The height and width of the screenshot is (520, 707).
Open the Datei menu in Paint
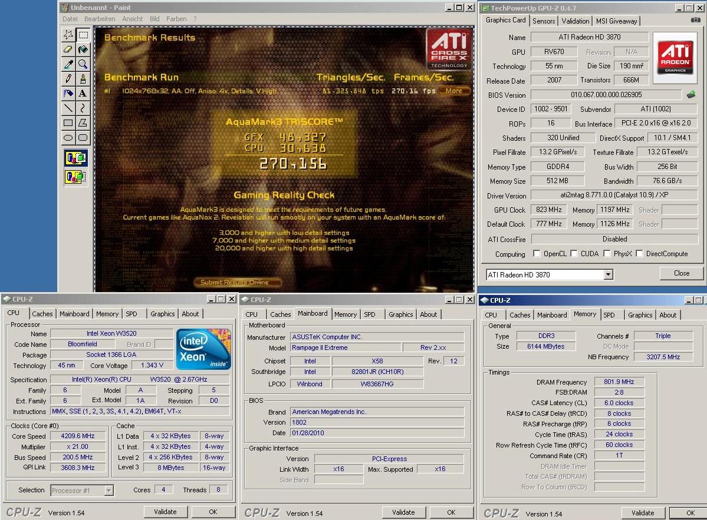click(70, 19)
